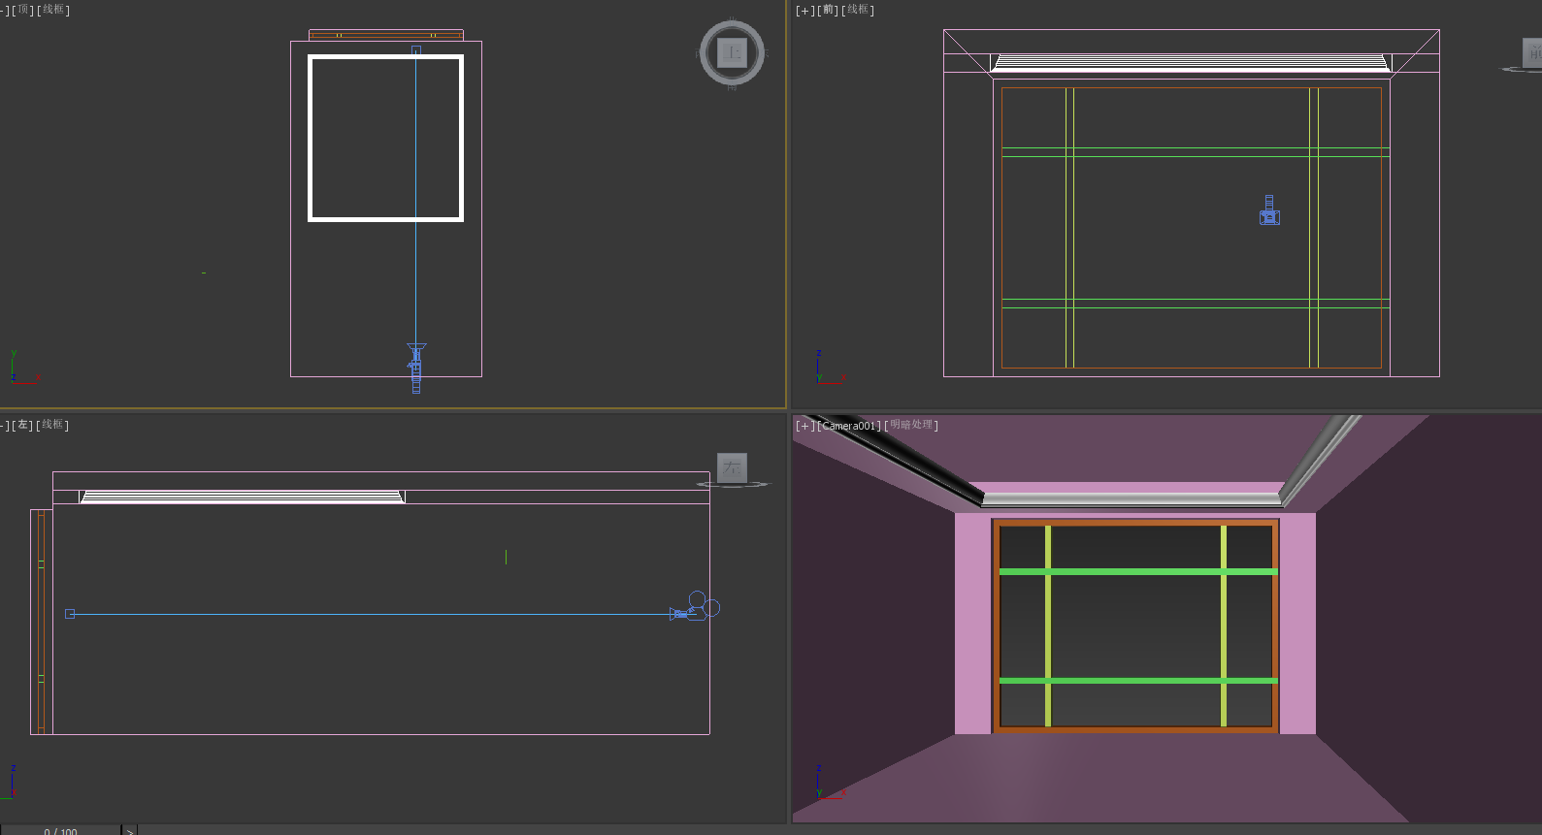This screenshot has height=835, width=1542.
Task: Select the camera icon in the front viewport
Action: [1269, 210]
